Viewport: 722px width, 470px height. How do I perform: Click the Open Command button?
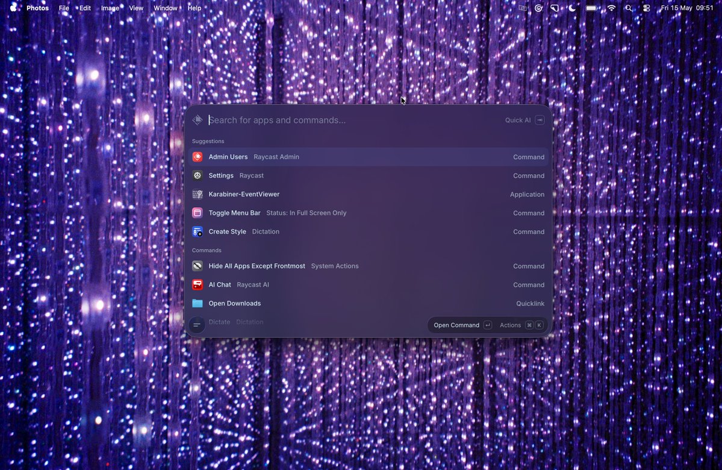coord(462,325)
